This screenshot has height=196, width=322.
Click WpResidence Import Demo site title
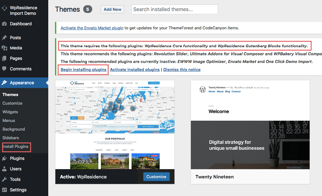click(x=24, y=10)
